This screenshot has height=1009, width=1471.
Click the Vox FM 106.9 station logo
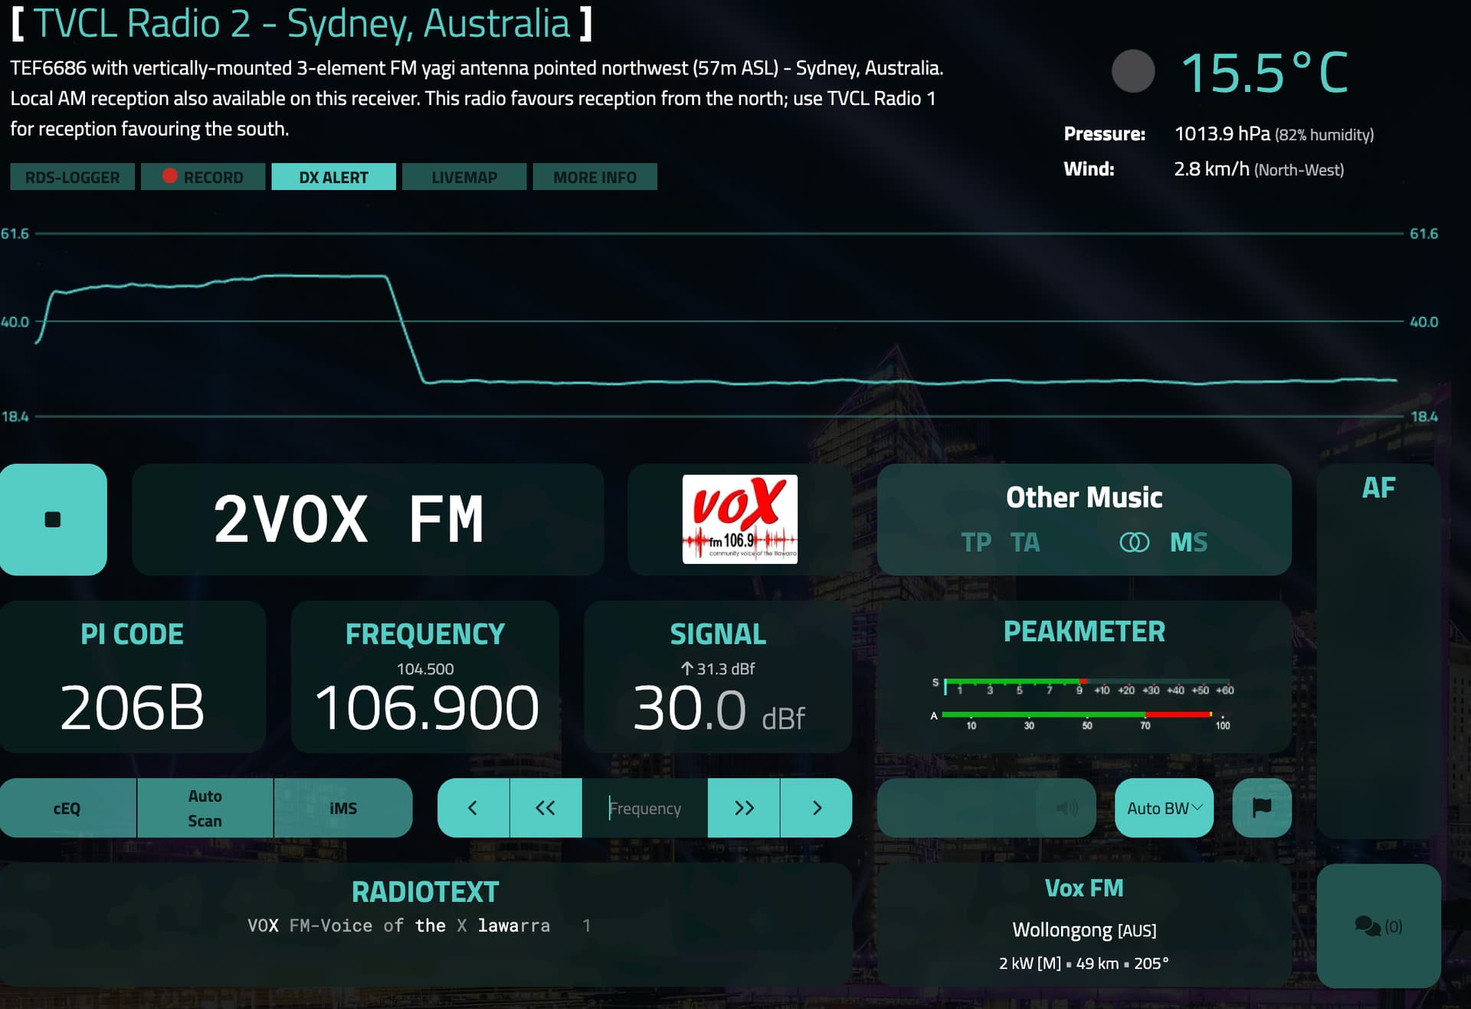(x=739, y=519)
